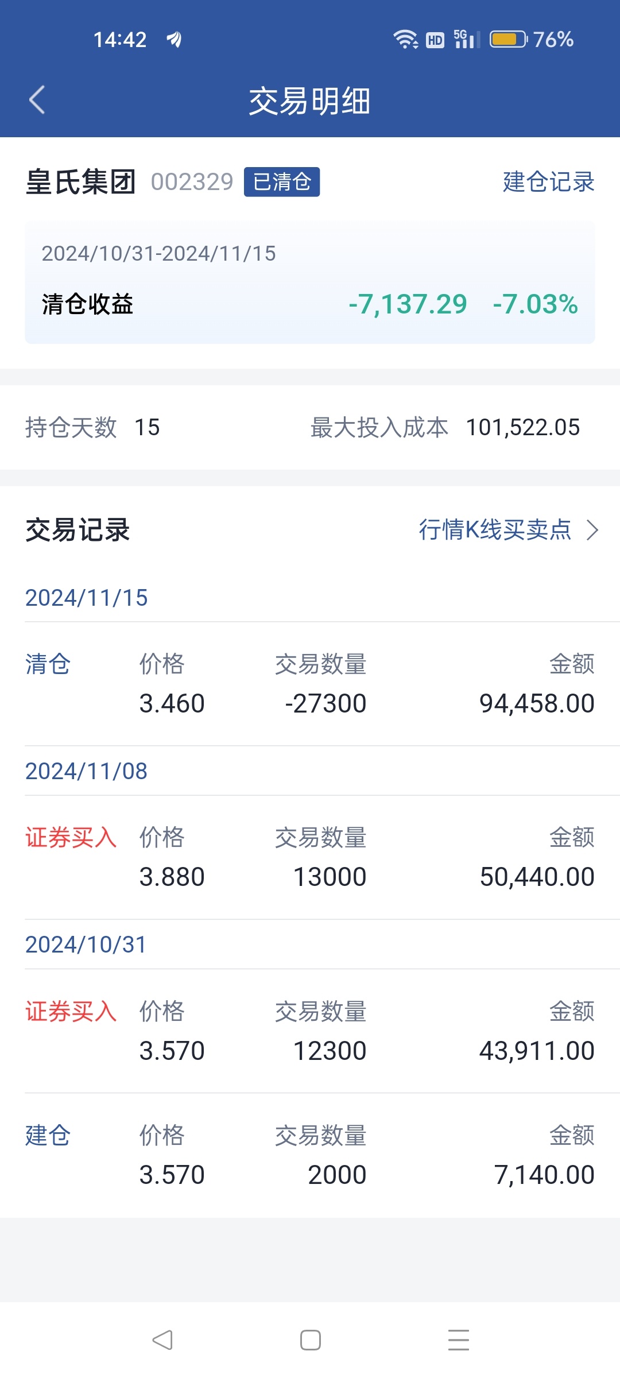620x1378 pixels.
Task: Tap the HD call status icon
Action: tap(435, 40)
